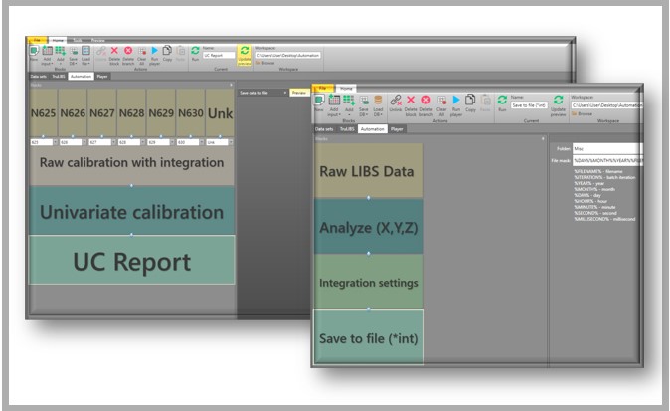
Task: Click Name field in front window
Action: [529, 105]
